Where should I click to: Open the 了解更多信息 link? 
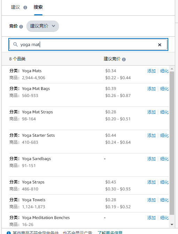(110, 233)
